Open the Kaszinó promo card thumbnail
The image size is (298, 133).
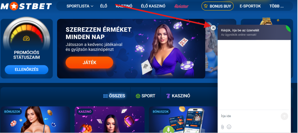click(109, 120)
